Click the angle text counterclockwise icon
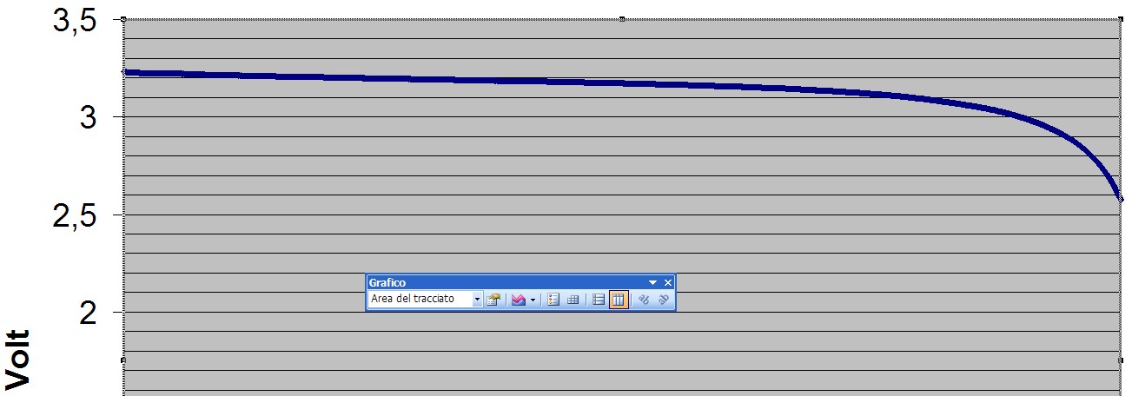 (x=663, y=300)
